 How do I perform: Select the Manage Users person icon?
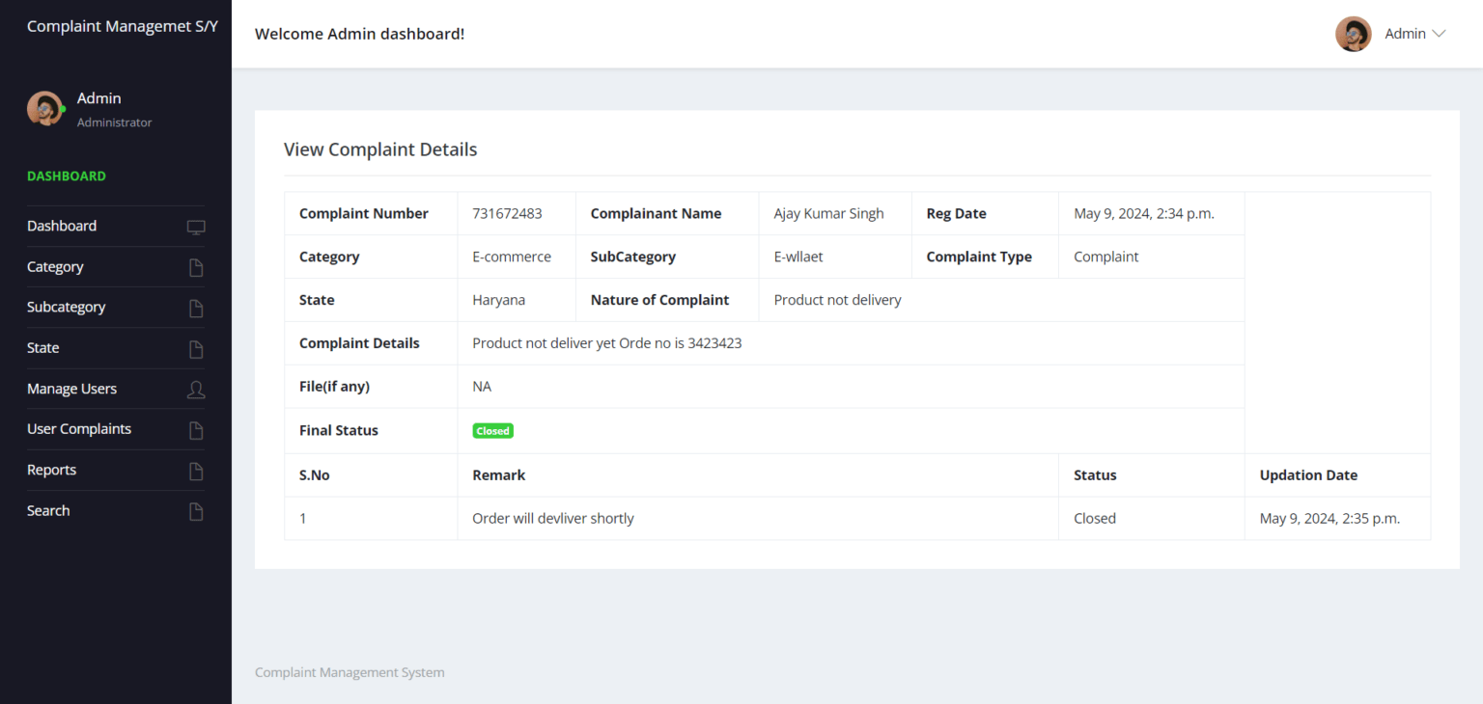(x=196, y=389)
